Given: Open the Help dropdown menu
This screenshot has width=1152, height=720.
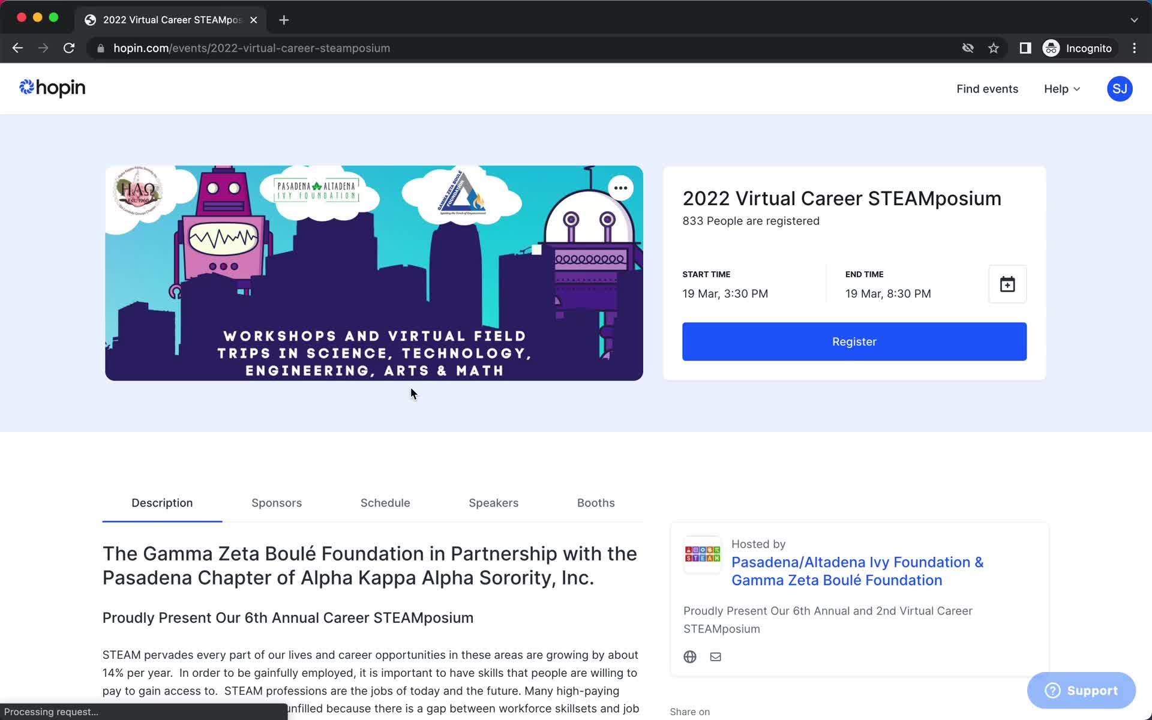Looking at the screenshot, I should (1061, 89).
